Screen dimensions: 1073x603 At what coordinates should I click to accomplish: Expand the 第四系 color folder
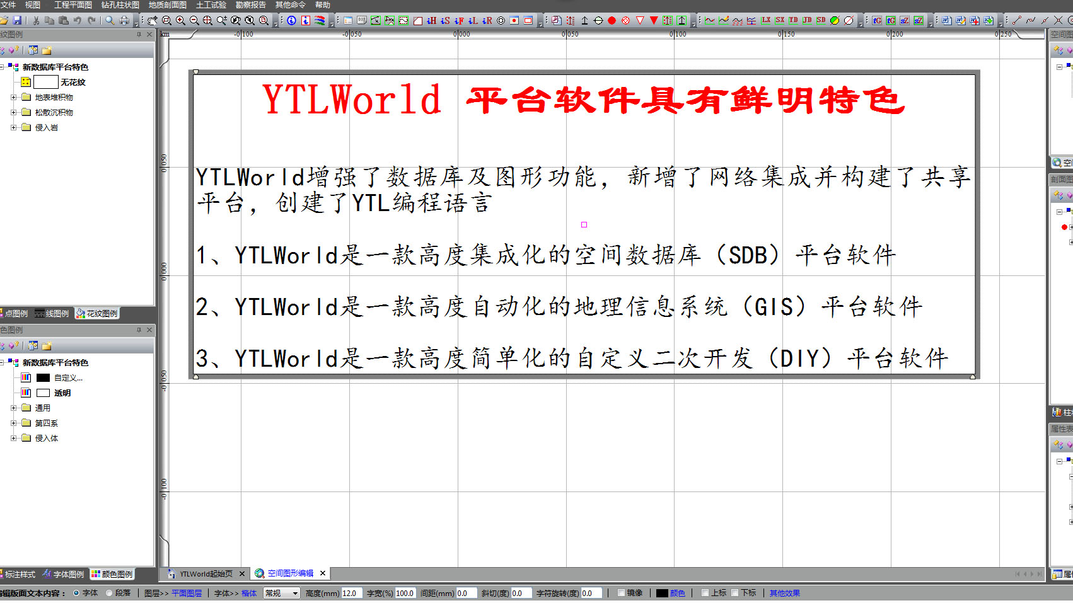point(14,423)
